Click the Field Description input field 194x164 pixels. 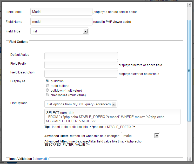click(81, 74)
